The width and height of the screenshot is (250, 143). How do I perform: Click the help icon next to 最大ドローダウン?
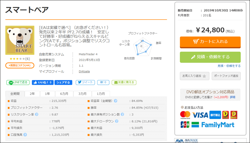click(117, 121)
